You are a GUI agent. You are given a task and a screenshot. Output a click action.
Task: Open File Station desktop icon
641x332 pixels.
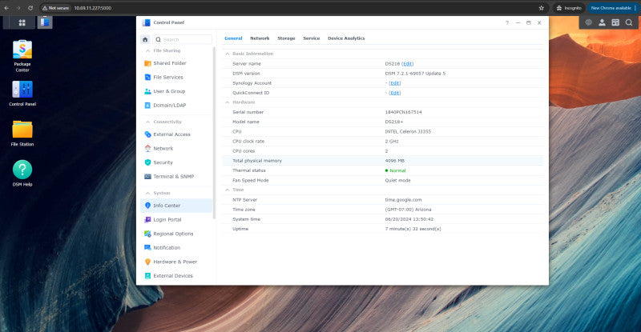(22, 133)
